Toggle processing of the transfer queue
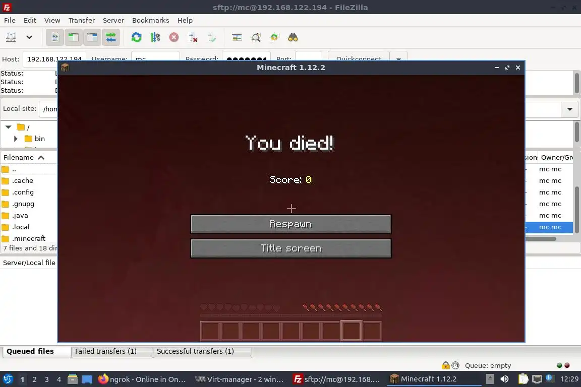Screen dimensions: 581x387 tap(155, 37)
